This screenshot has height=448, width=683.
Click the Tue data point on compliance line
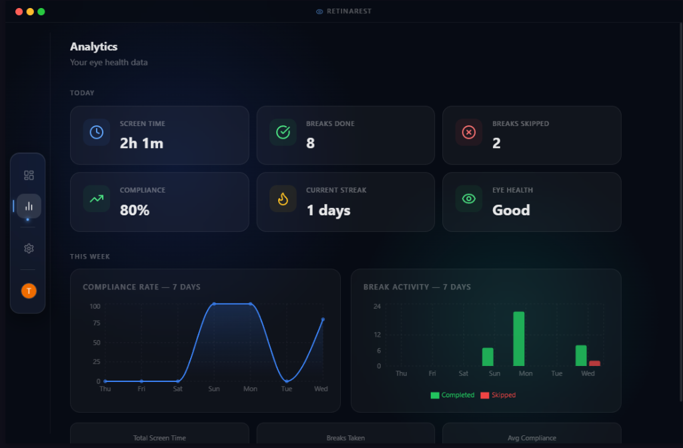click(x=287, y=381)
